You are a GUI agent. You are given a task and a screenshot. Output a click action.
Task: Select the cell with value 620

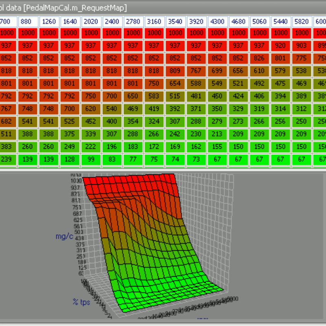point(91,109)
